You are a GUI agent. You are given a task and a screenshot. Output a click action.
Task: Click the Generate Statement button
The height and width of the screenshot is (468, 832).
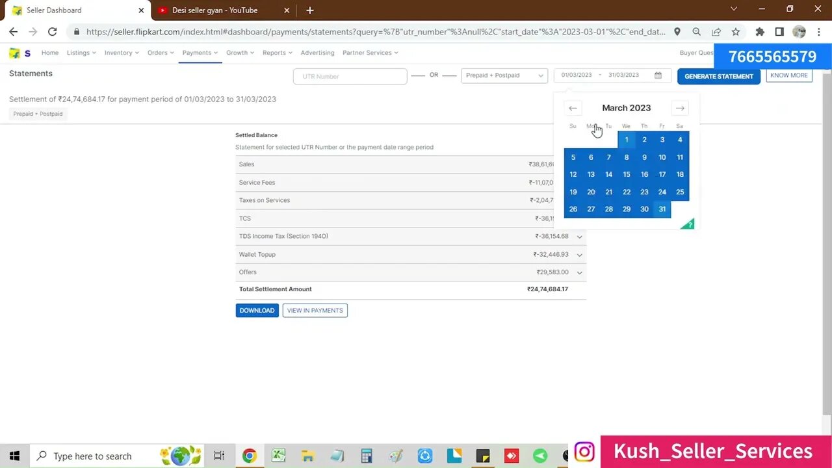tap(719, 76)
